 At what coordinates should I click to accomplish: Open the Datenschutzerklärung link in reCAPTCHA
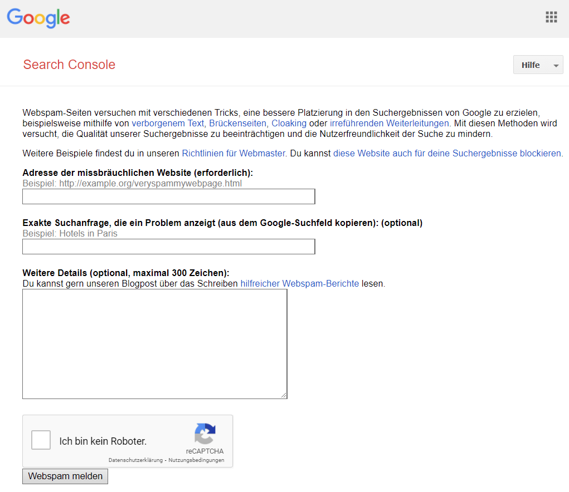tap(135, 460)
